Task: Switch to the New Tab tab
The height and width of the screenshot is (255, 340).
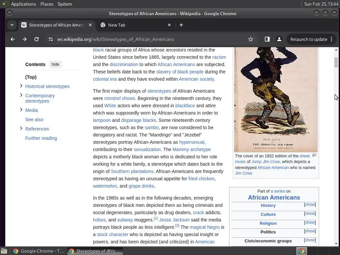Action: point(135,25)
